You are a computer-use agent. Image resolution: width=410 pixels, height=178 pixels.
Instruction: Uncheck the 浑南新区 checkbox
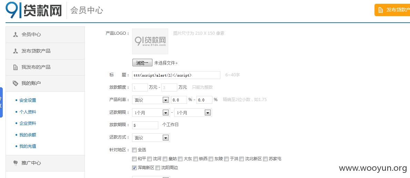point(134,168)
